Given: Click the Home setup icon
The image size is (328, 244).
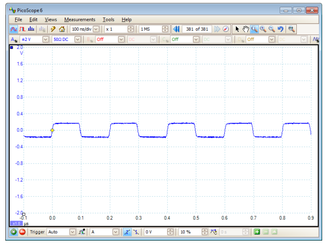Looking at the screenshot, I should click(x=62, y=29).
